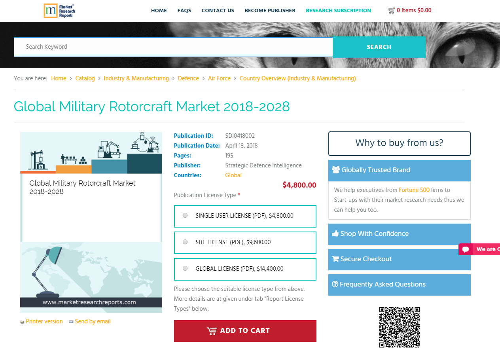Image resolution: width=500 pixels, height=355 pixels.
Task: Click the cart icon on Secure Checkout
Action: tap(335, 259)
